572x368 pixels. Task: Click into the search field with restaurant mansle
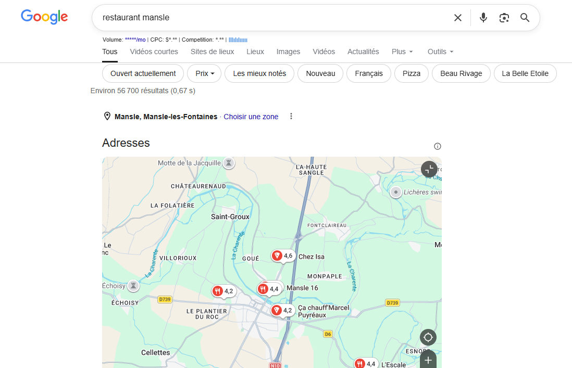click(x=273, y=18)
